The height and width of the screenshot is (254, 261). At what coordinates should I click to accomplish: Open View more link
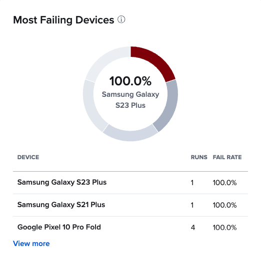[x=31, y=244]
